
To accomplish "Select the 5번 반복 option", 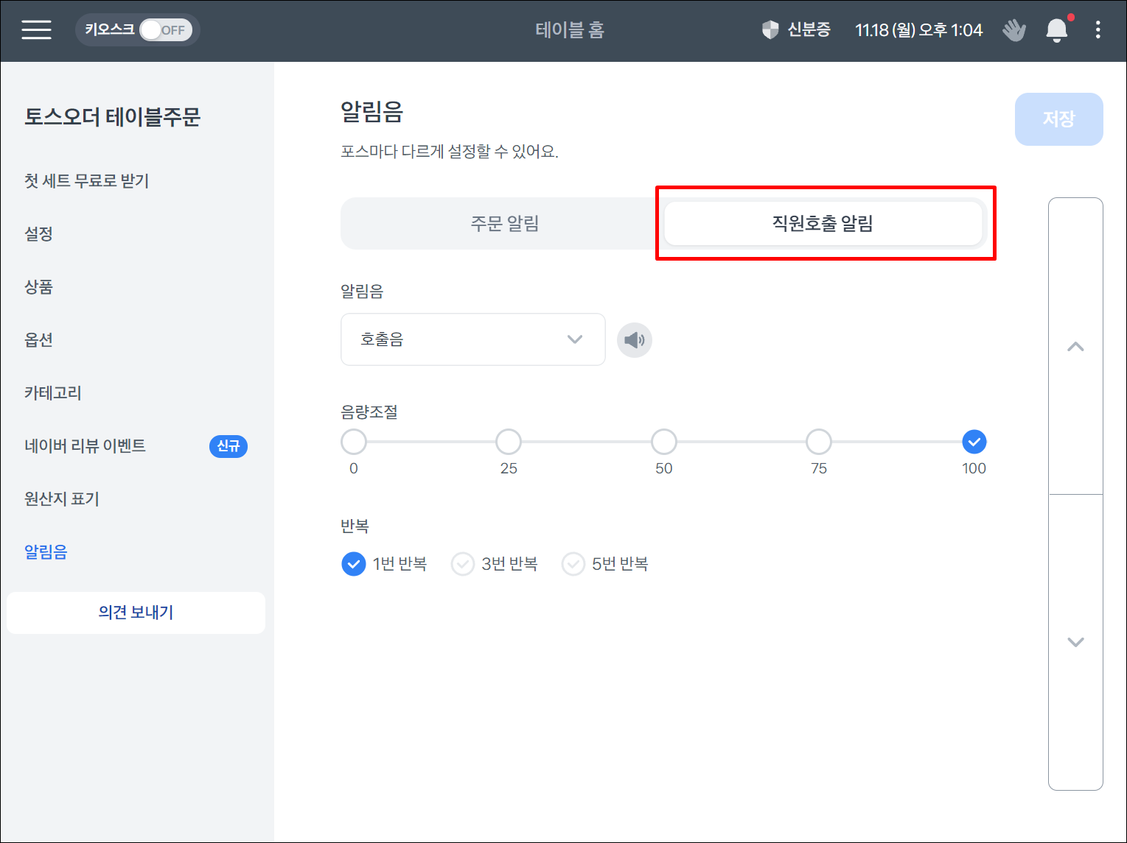I will pyautogui.click(x=573, y=564).
